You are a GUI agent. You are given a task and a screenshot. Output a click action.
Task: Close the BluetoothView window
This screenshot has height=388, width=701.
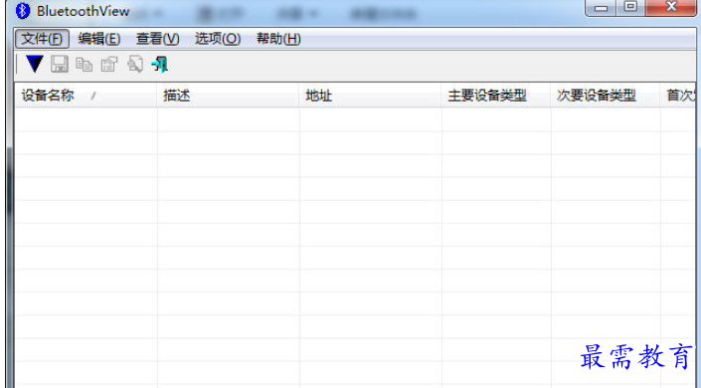[x=670, y=8]
